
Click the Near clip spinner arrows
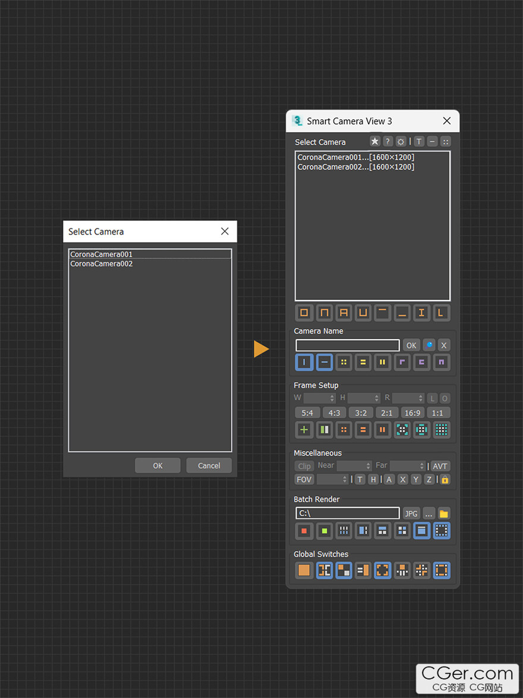click(368, 465)
